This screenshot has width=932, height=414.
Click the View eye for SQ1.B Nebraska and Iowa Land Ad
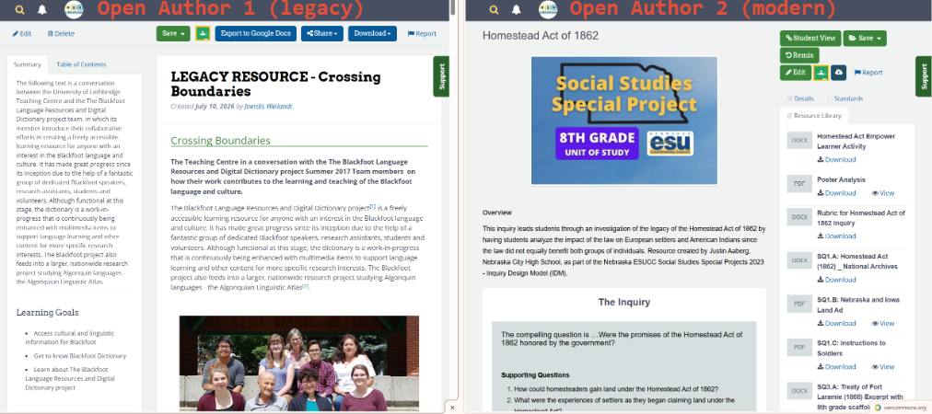[882, 324]
